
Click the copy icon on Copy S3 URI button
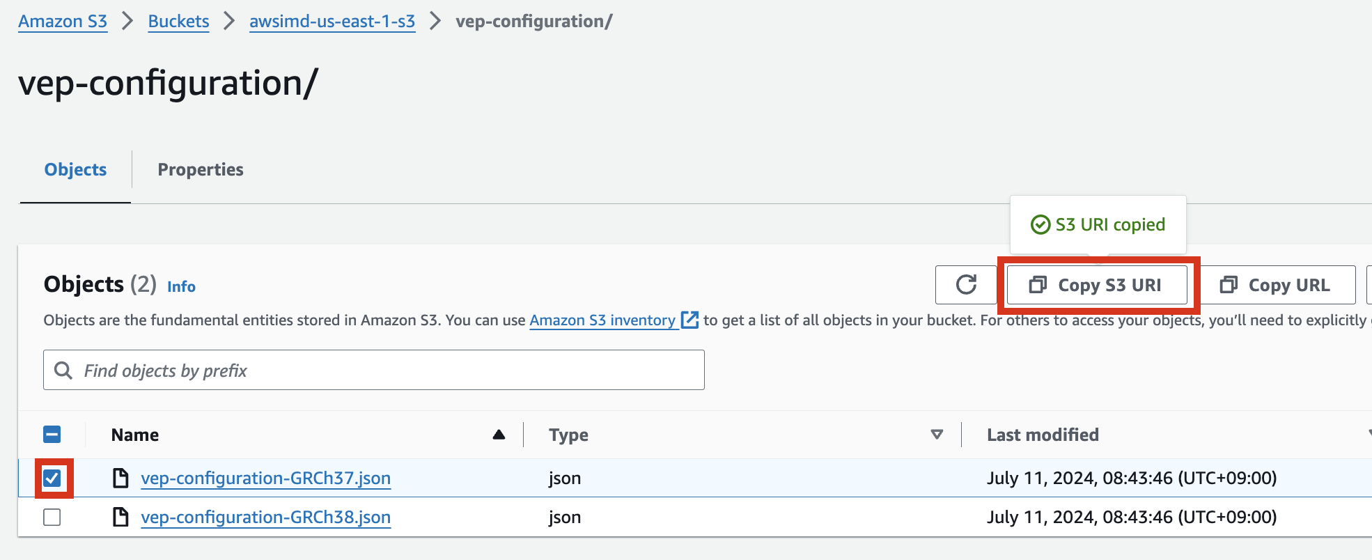(1038, 285)
